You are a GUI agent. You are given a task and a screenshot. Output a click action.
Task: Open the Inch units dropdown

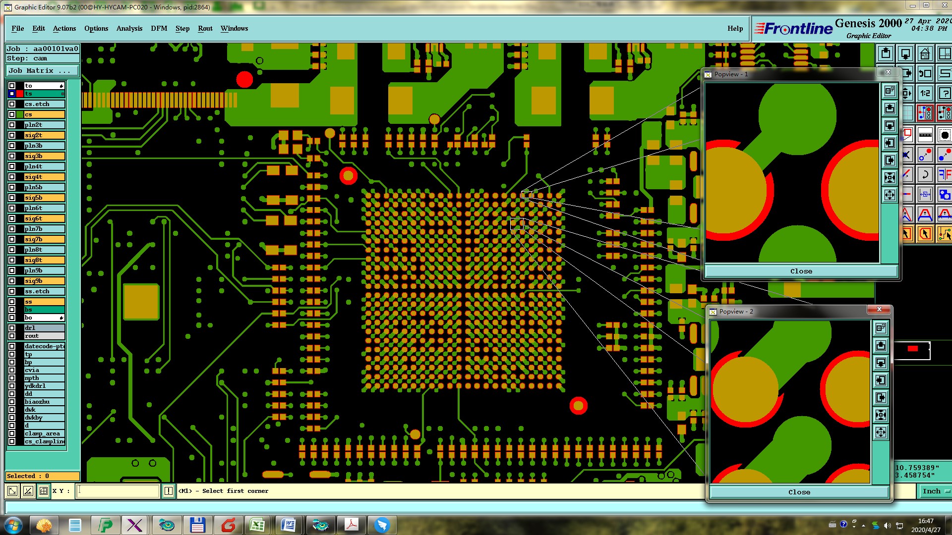(x=935, y=491)
